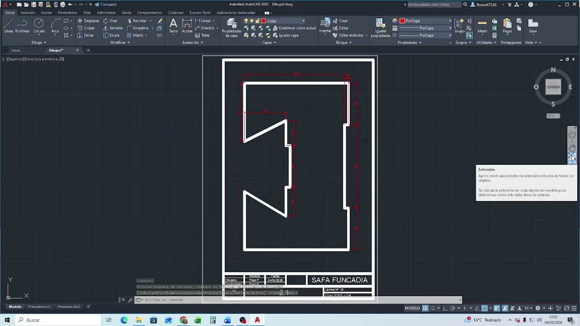Select the Acotar dimension tool
Screen dimensions: 580x326
coord(187,26)
